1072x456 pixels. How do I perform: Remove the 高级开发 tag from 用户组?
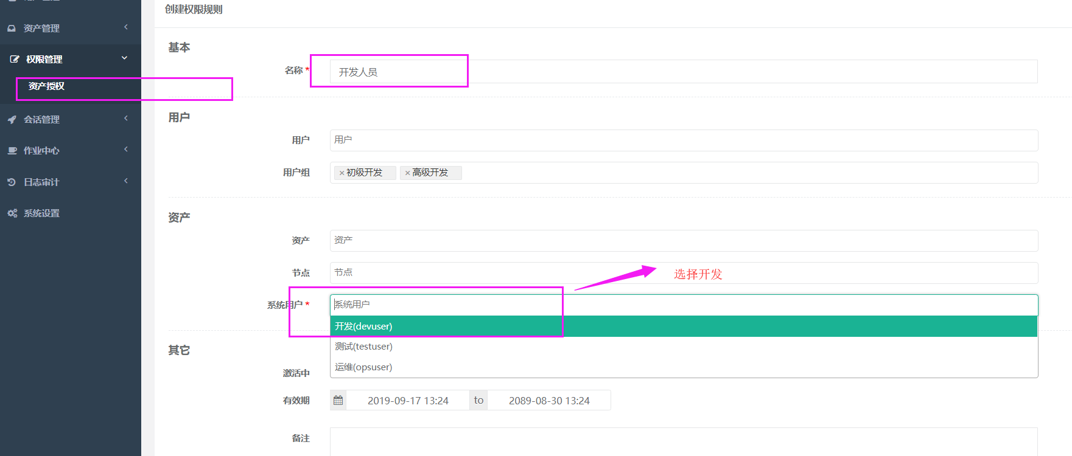tap(407, 173)
